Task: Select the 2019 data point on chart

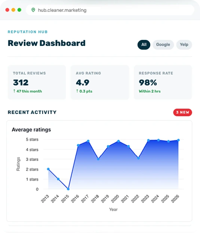Action: point(108,146)
